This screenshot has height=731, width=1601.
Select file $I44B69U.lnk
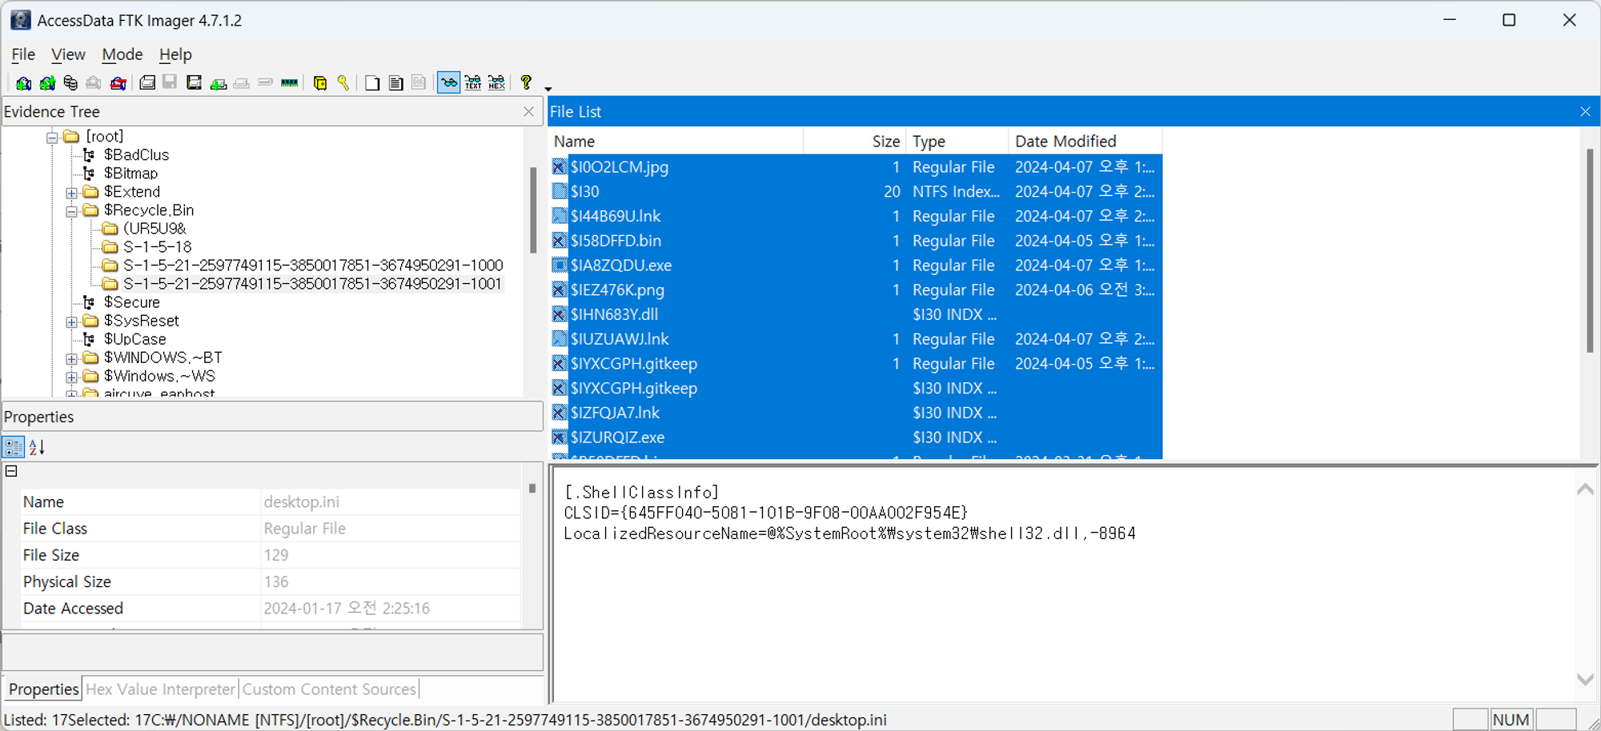616,216
